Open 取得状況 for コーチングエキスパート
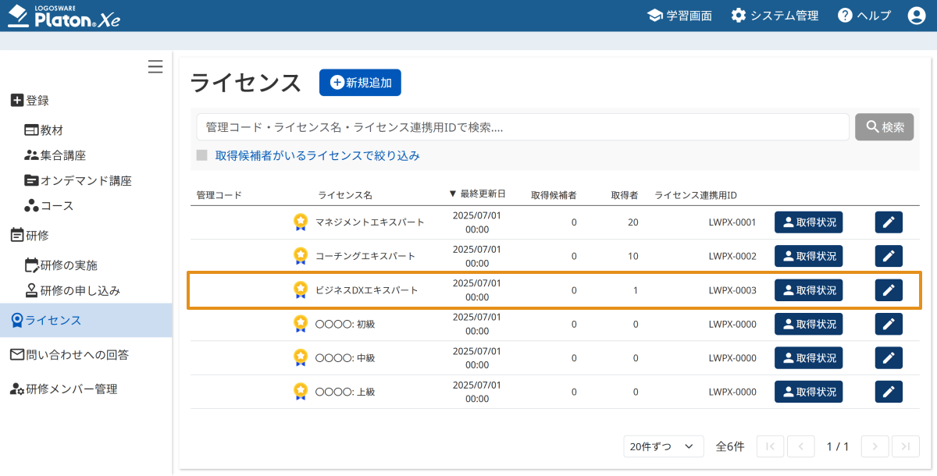Viewport: 937px width, 476px height. (x=809, y=256)
